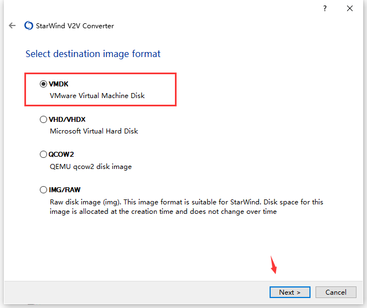Click the bold VHD/VHDX label text
The width and height of the screenshot is (367, 308).
coord(67,120)
